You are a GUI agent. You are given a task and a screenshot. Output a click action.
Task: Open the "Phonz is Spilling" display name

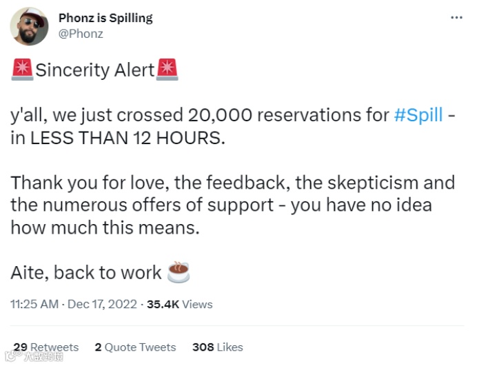[x=105, y=18]
